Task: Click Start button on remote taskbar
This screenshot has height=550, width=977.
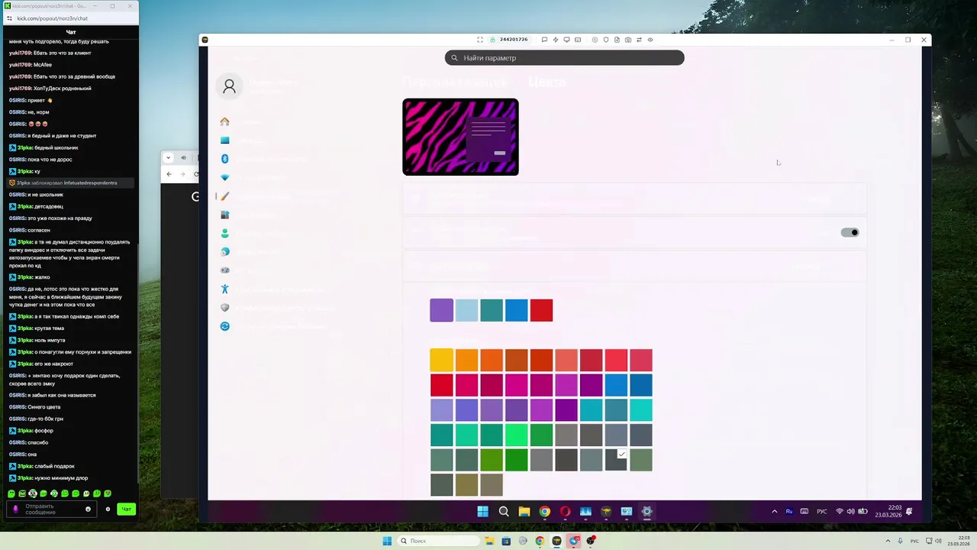Action: [482, 512]
